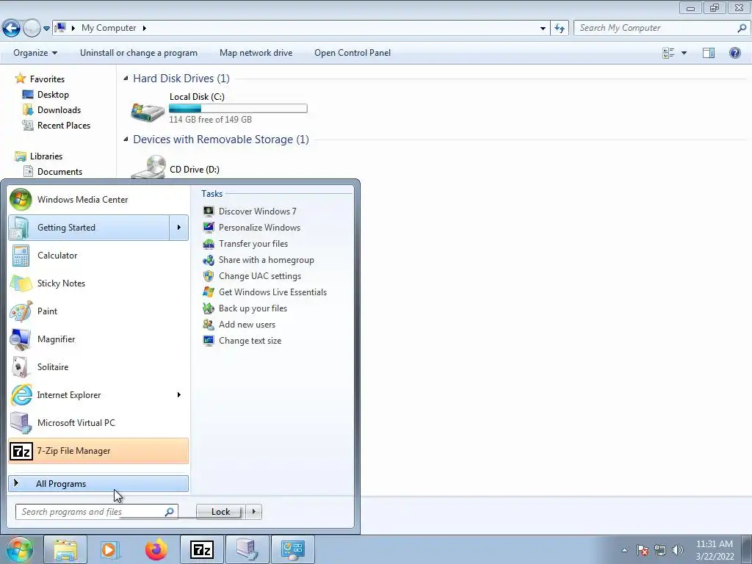Switch to Virtual PC taskbar button
Viewport: 752px width, 564px height.
tap(247, 549)
